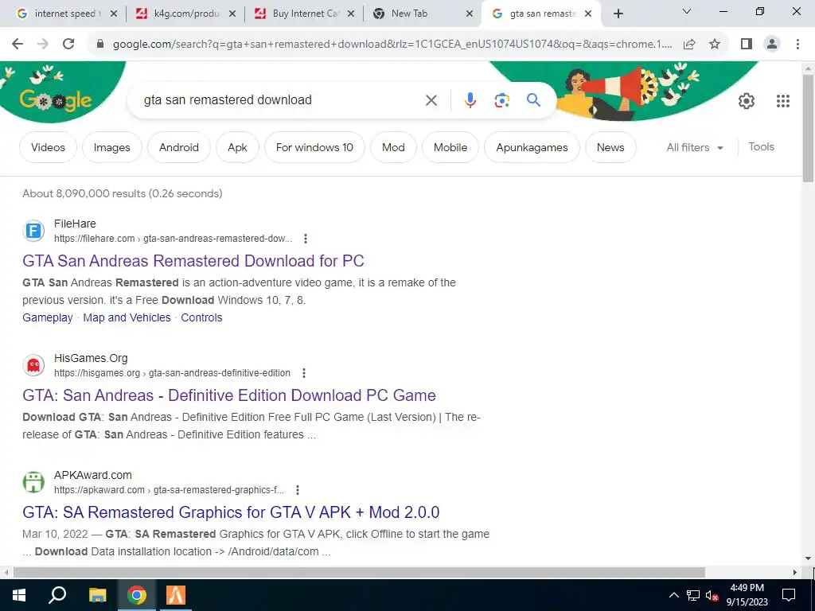Filter results by Images
This screenshot has width=815, height=611.
point(111,147)
